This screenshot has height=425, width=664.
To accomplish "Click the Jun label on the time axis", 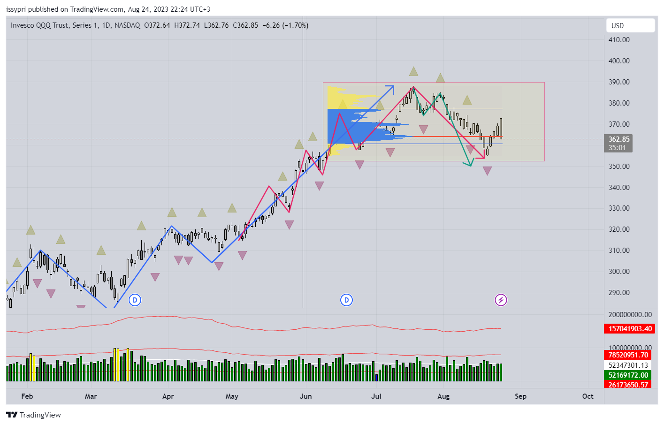I will coord(306,396).
